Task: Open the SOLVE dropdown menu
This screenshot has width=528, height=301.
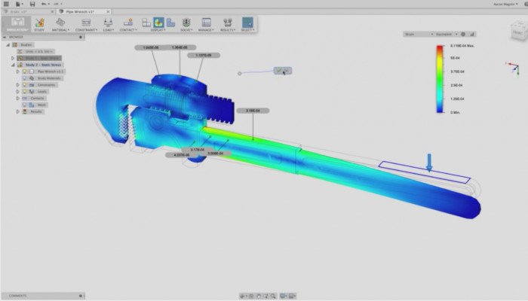Action: [x=186, y=30]
